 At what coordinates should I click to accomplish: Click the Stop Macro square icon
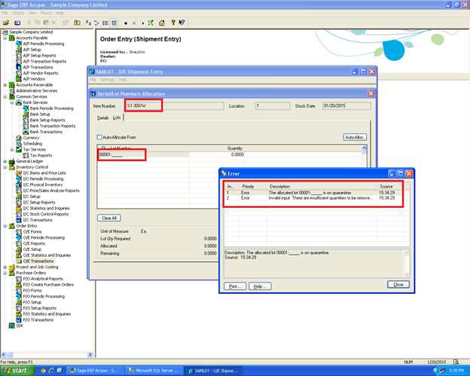(x=134, y=23)
